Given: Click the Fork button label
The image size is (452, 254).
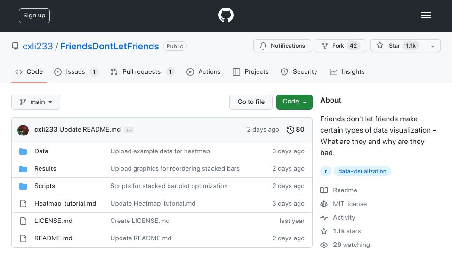Looking at the screenshot, I should click(338, 46).
